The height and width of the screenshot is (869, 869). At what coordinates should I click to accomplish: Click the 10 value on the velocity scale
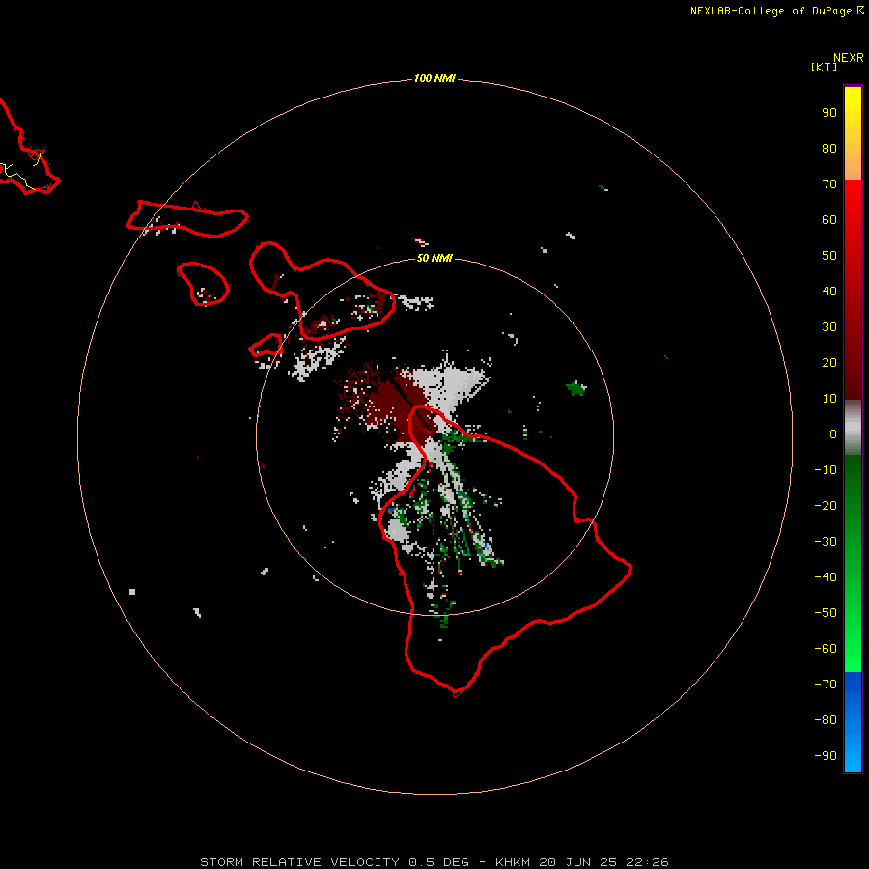[x=829, y=399]
